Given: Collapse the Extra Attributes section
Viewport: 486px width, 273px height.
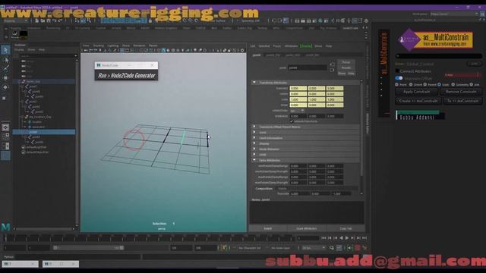Looking at the screenshot, I should click(x=254, y=160).
